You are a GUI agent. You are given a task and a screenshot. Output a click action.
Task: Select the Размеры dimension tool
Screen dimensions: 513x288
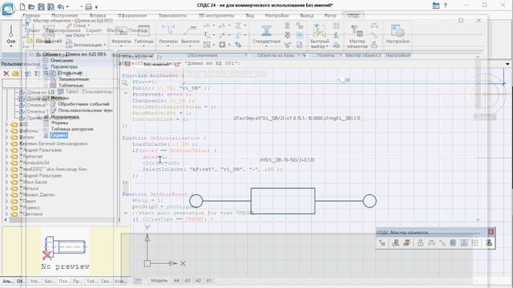click(168, 35)
